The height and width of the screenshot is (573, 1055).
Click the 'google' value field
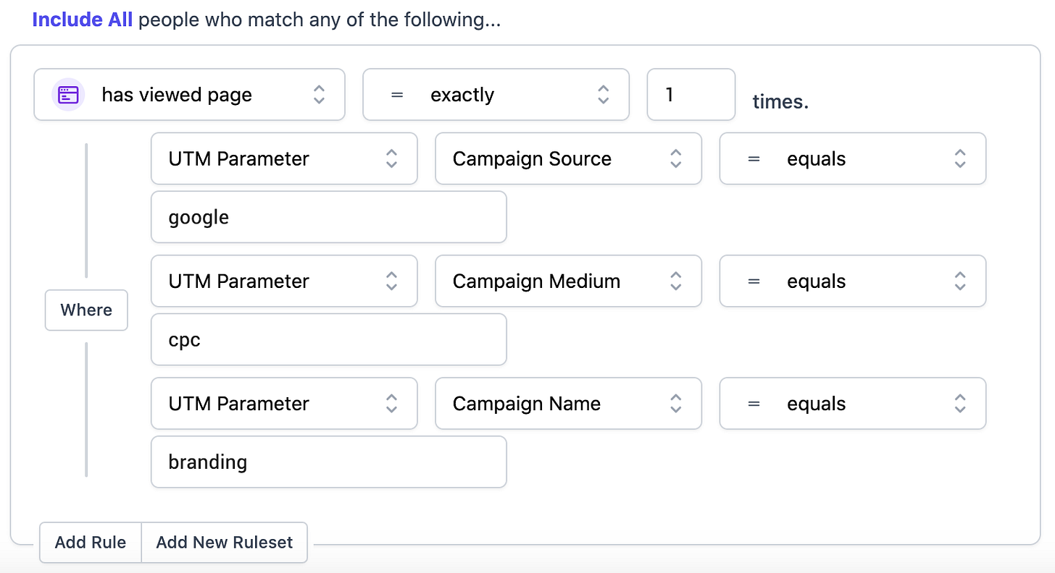point(328,217)
